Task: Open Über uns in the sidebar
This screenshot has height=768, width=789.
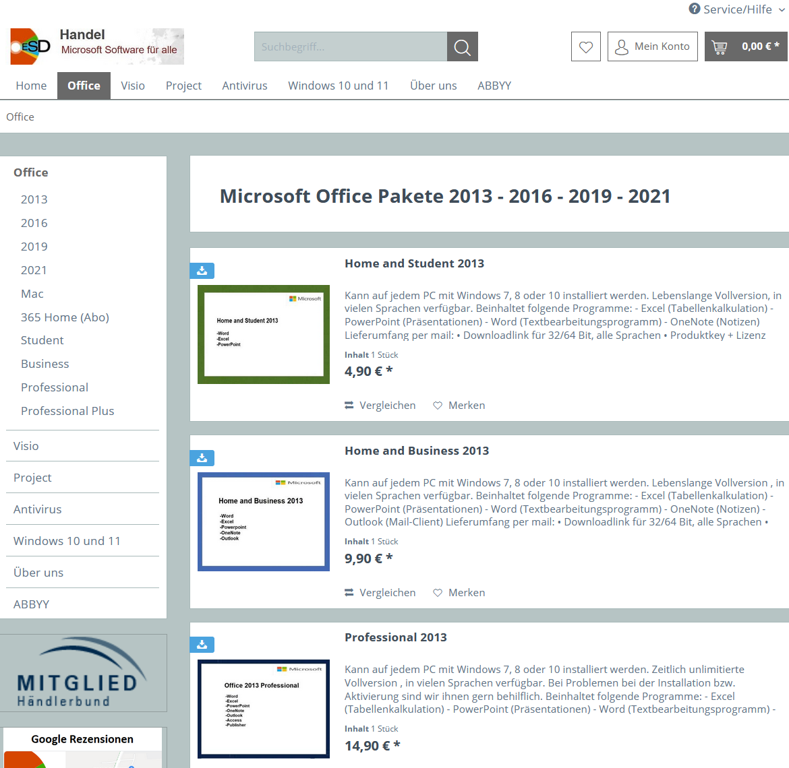Action: tap(38, 573)
